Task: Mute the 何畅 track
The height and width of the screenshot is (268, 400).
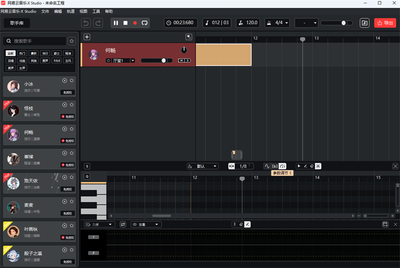Action: click(x=182, y=60)
